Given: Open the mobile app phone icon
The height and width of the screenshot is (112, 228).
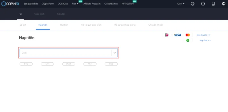Looking at the screenshot, I should click(213, 4).
